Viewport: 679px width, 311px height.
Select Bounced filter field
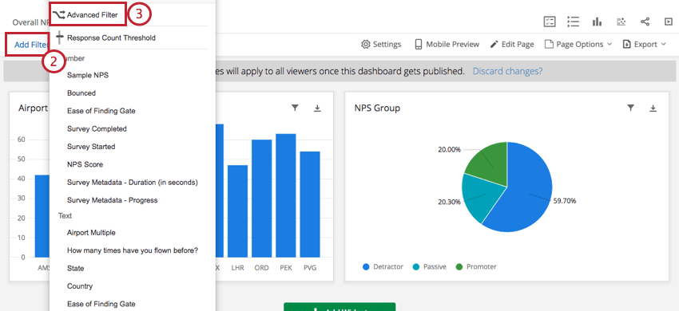(x=81, y=93)
